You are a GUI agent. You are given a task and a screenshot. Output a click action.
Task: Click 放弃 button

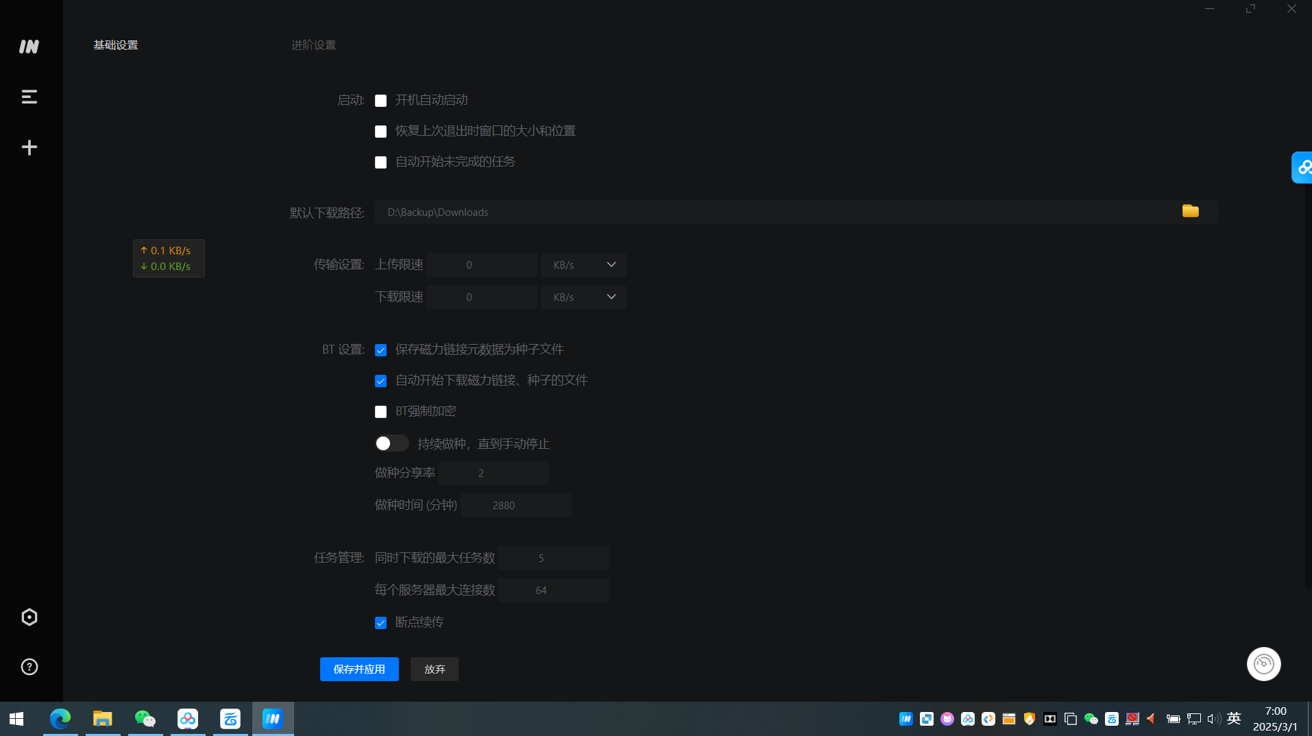[435, 669]
